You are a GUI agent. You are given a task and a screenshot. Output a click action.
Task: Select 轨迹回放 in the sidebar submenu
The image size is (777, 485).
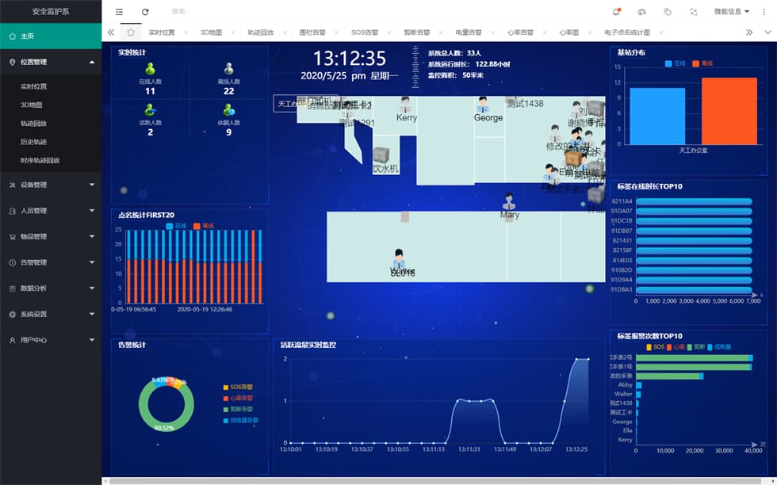[x=33, y=123]
